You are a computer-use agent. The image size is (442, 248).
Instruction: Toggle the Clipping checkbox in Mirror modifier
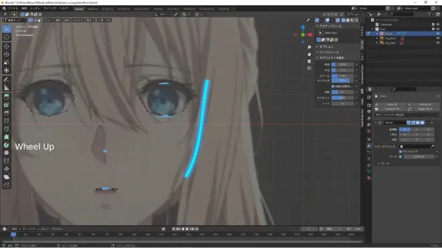click(x=400, y=152)
